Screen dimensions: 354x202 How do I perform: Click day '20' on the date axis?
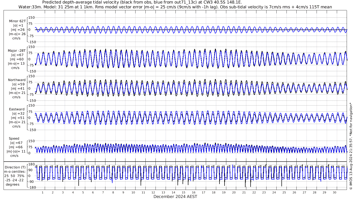tap(234, 192)
